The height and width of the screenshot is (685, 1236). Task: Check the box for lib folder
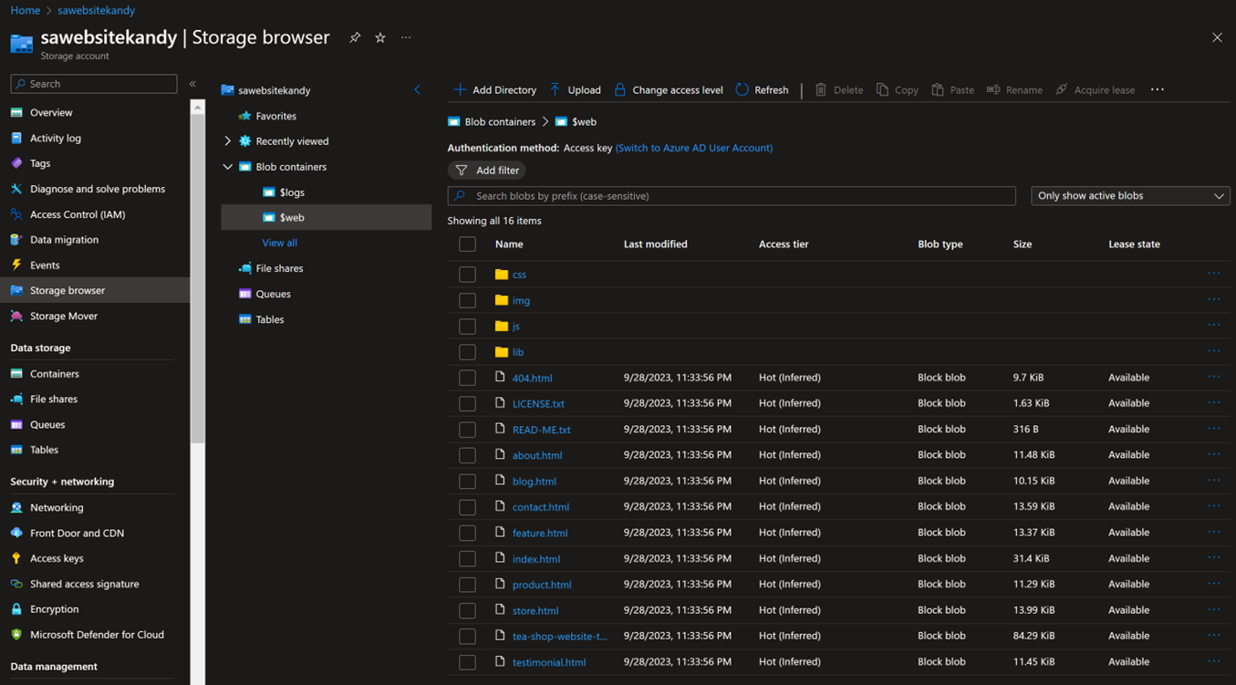coord(467,352)
